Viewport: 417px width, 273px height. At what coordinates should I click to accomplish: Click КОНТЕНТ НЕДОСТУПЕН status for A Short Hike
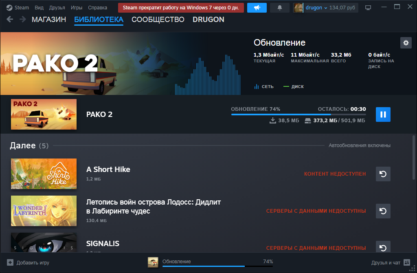tap(335, 174)
